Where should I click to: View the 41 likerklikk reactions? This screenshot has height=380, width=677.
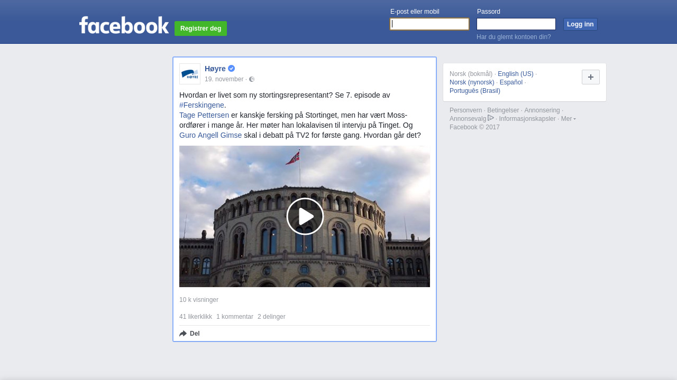pyautogui.click(x=196, y=317)
